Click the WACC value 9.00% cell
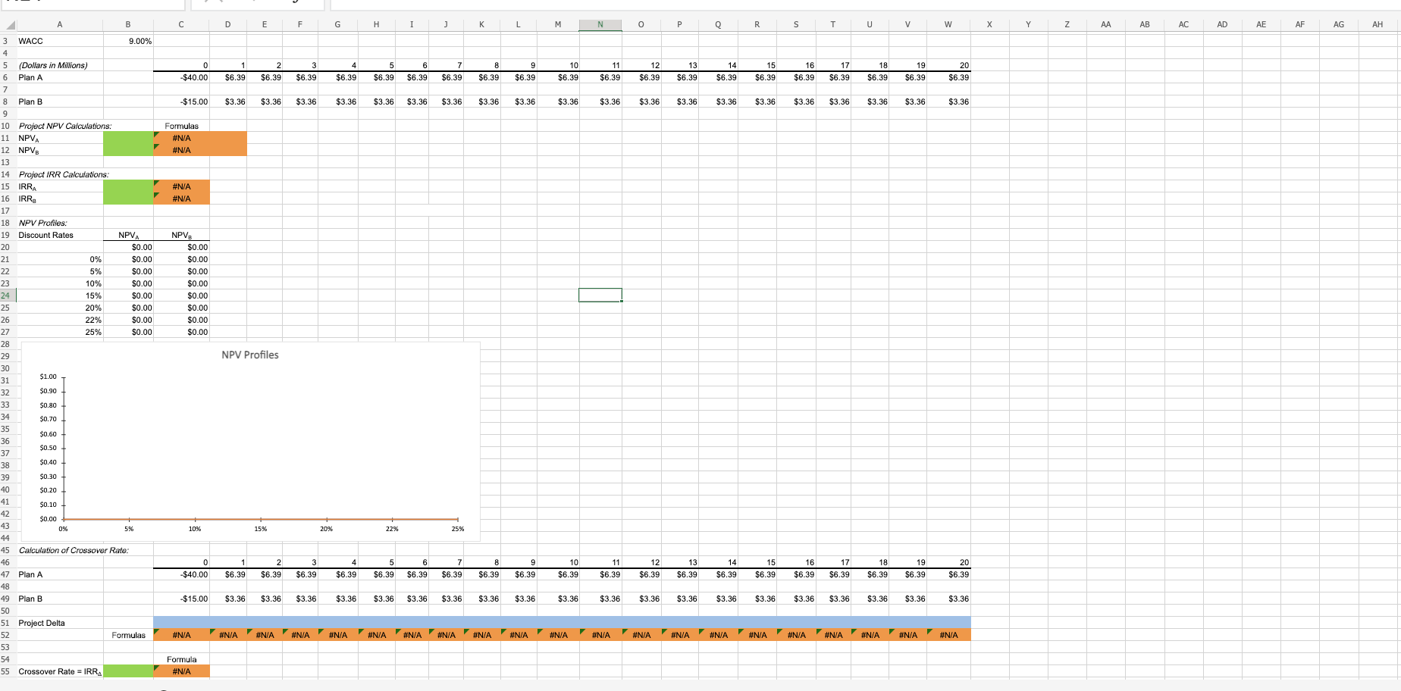 coord(128,41)
